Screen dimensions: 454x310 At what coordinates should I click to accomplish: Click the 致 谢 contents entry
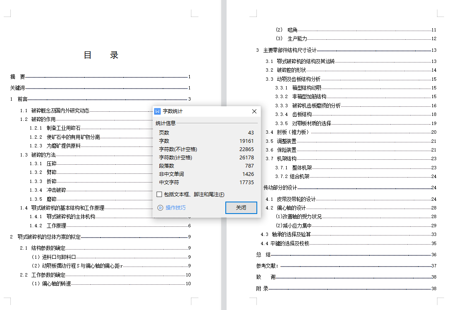pos(346,277)
